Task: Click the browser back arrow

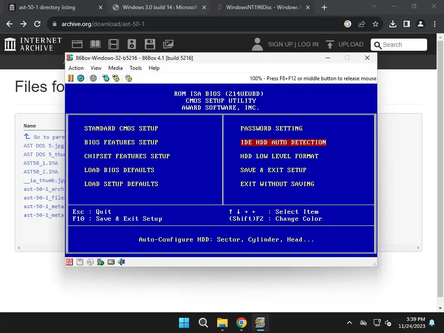Action: click(10, 24)
